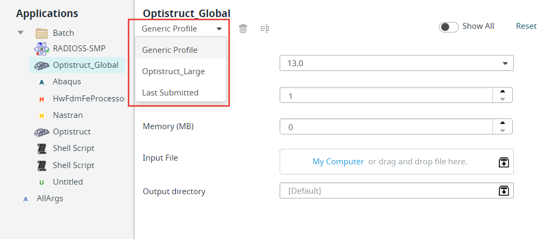Click the Input File browse icon

(x=504, y=162)
